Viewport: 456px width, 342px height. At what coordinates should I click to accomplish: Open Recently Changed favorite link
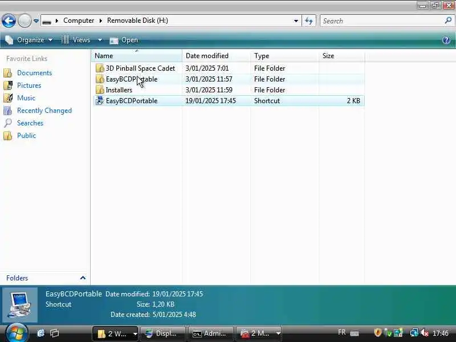44,110
